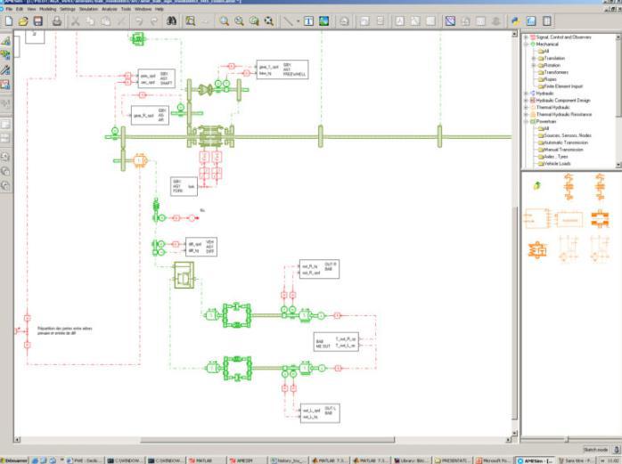Save the model with the floppy icon
The width and height of the screenshot is (622, 464).
37,21
